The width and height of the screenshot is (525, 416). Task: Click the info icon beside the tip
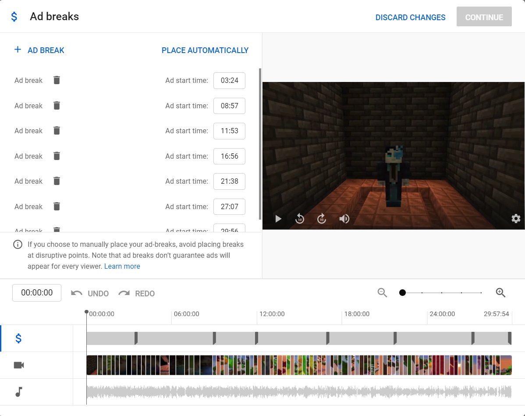coord(18,245)
